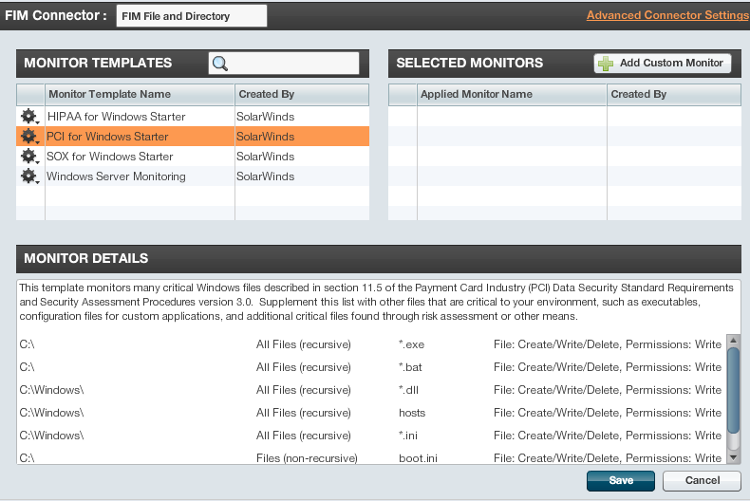Click the *.ini file mask entry
750x501 pixels.
(x=408, y=436)
